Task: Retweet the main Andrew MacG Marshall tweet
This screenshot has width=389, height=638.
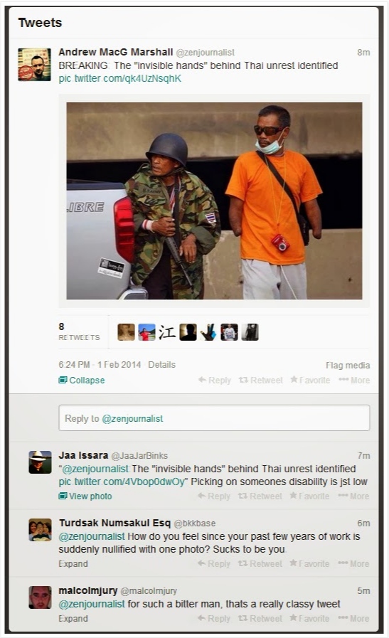Action: point(260,380)
